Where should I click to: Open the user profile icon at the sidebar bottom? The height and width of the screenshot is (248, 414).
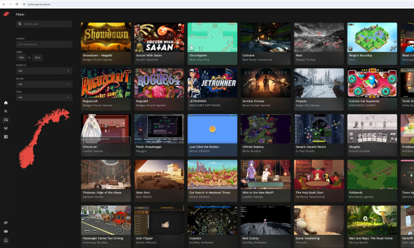tap(6, 240)
